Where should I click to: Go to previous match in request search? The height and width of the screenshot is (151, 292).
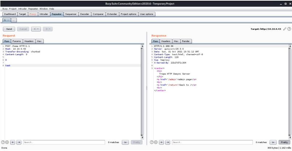click(x=13, y=143)
